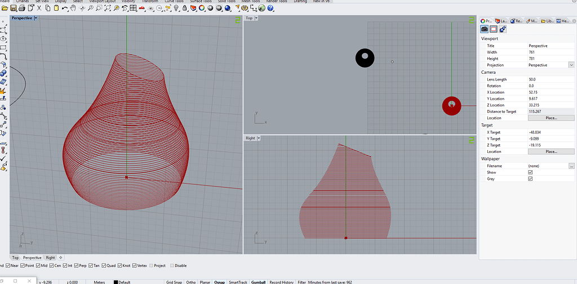Screen dimensions: 577x284
Task: Toggle the Mid osnap checkbox
Action: click(38, 265)
